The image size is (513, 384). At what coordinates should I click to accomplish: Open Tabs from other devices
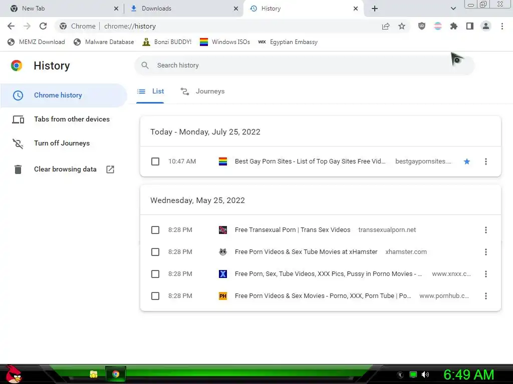(64, 119)
